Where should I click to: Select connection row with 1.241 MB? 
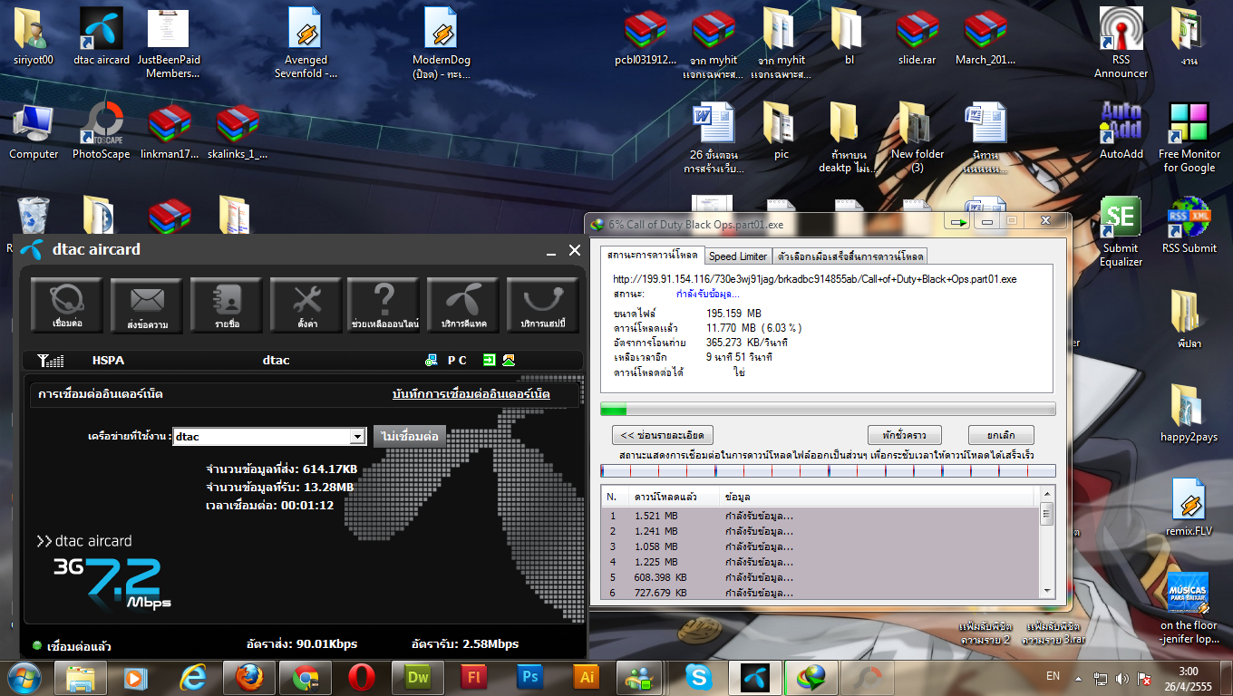[820, 532]
